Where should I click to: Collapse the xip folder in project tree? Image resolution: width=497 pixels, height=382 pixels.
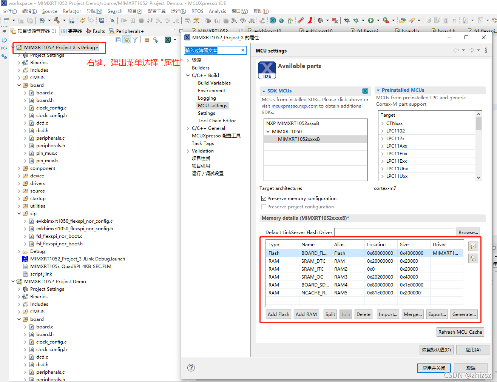[19, 214]
